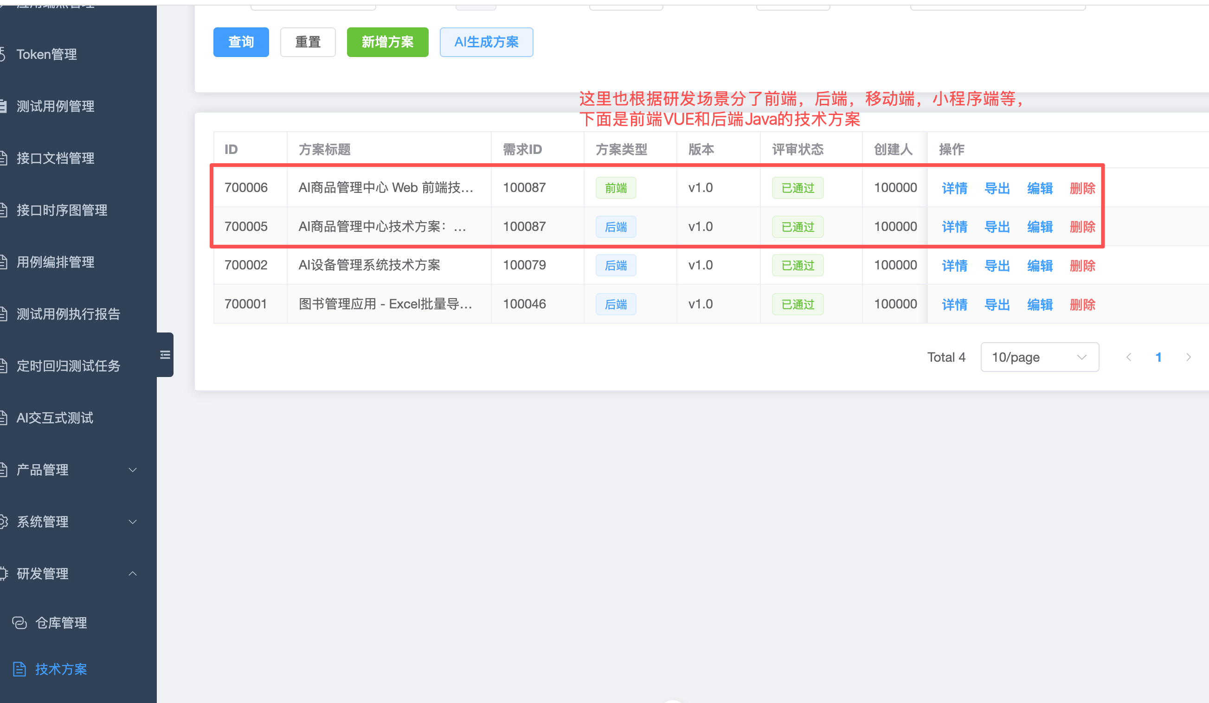Open 详情 for plan 700005

coord(955,227)
